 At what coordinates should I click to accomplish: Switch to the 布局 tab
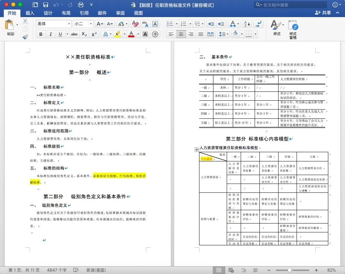[x=66, y=13]
